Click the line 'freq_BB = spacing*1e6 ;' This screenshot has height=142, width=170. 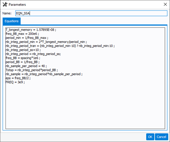tap(23, 58)
